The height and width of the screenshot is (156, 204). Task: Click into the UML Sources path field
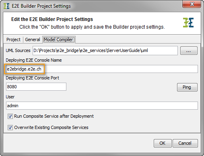click(x=105, y=50)
